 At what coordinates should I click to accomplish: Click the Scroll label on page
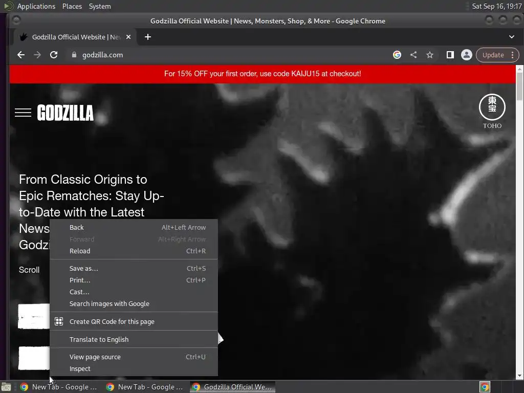[29, 270]
